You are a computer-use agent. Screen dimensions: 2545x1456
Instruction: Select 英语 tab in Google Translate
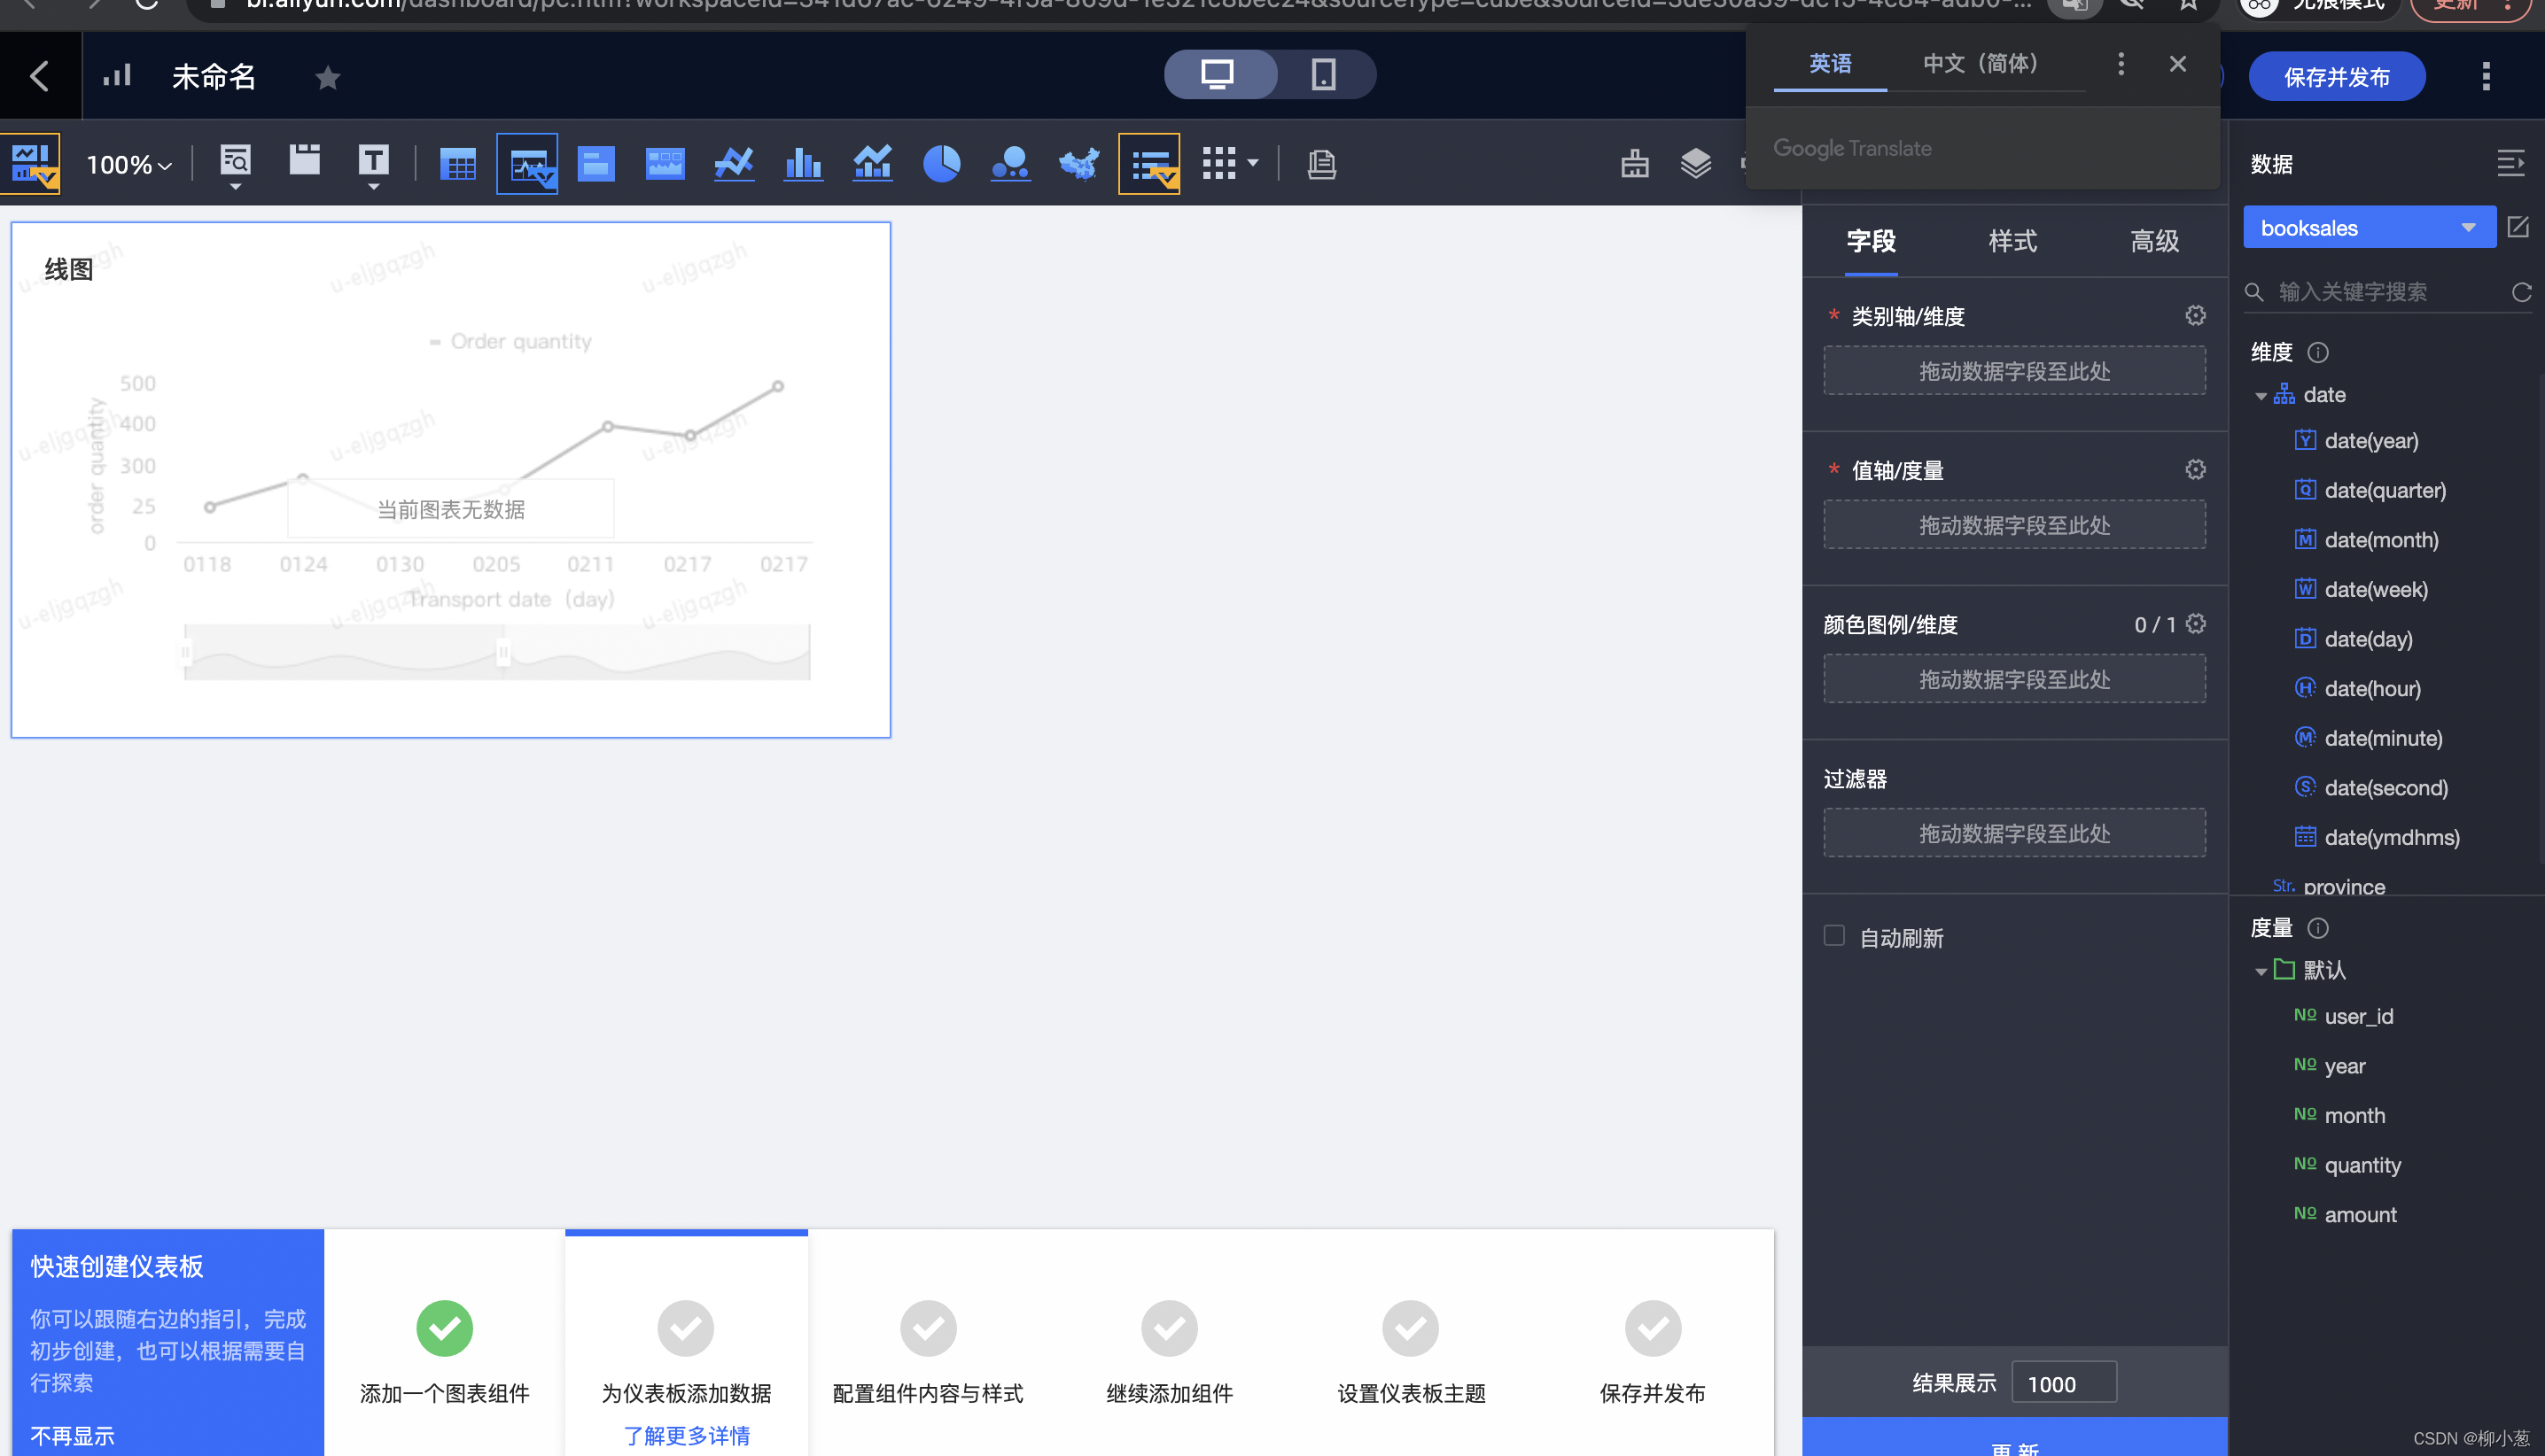1830,64
